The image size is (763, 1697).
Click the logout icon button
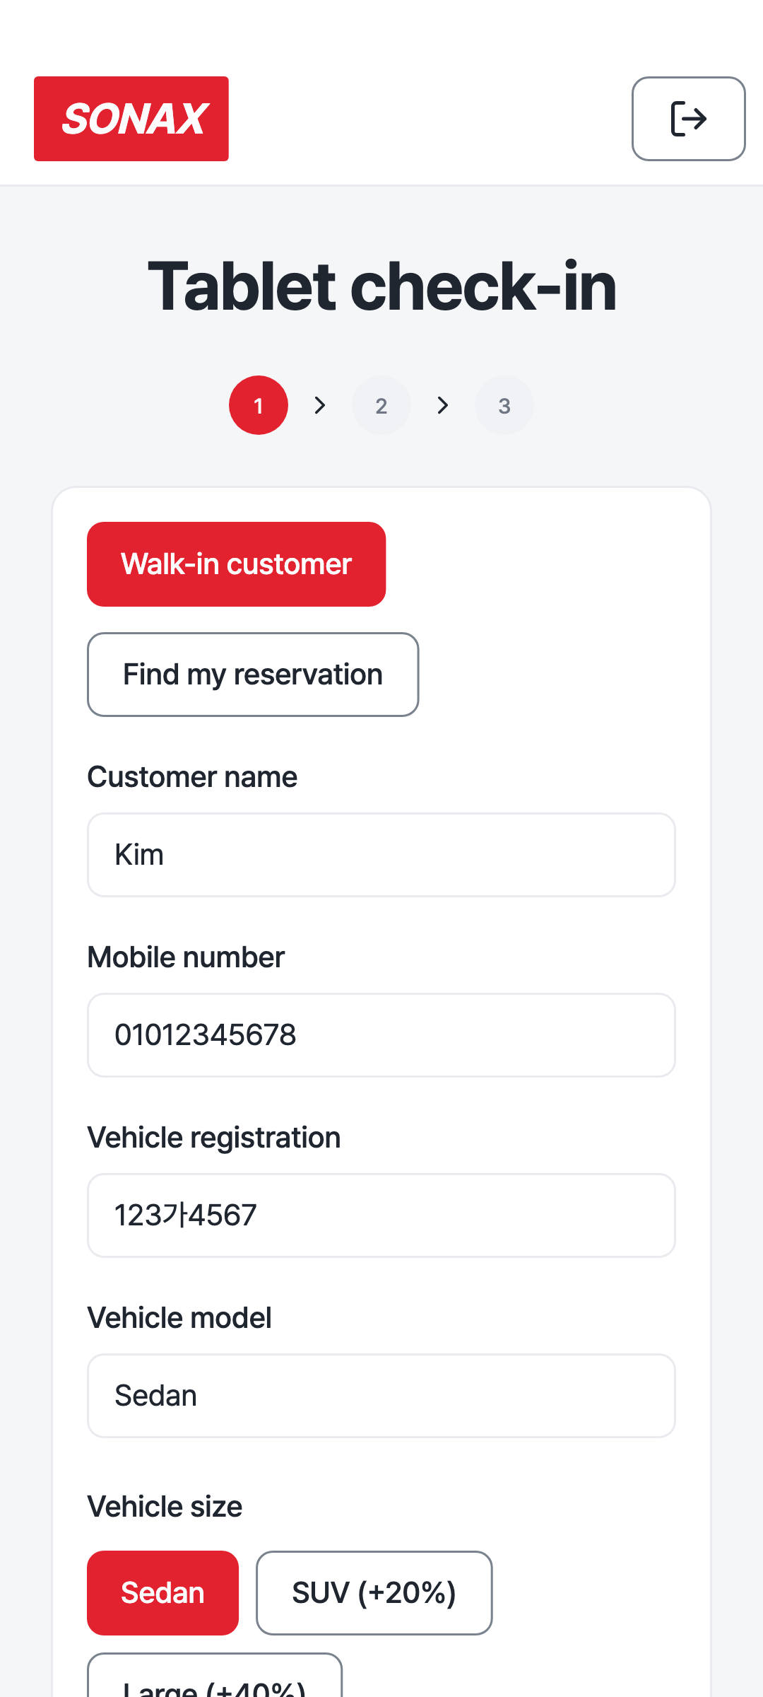(688, 119)
